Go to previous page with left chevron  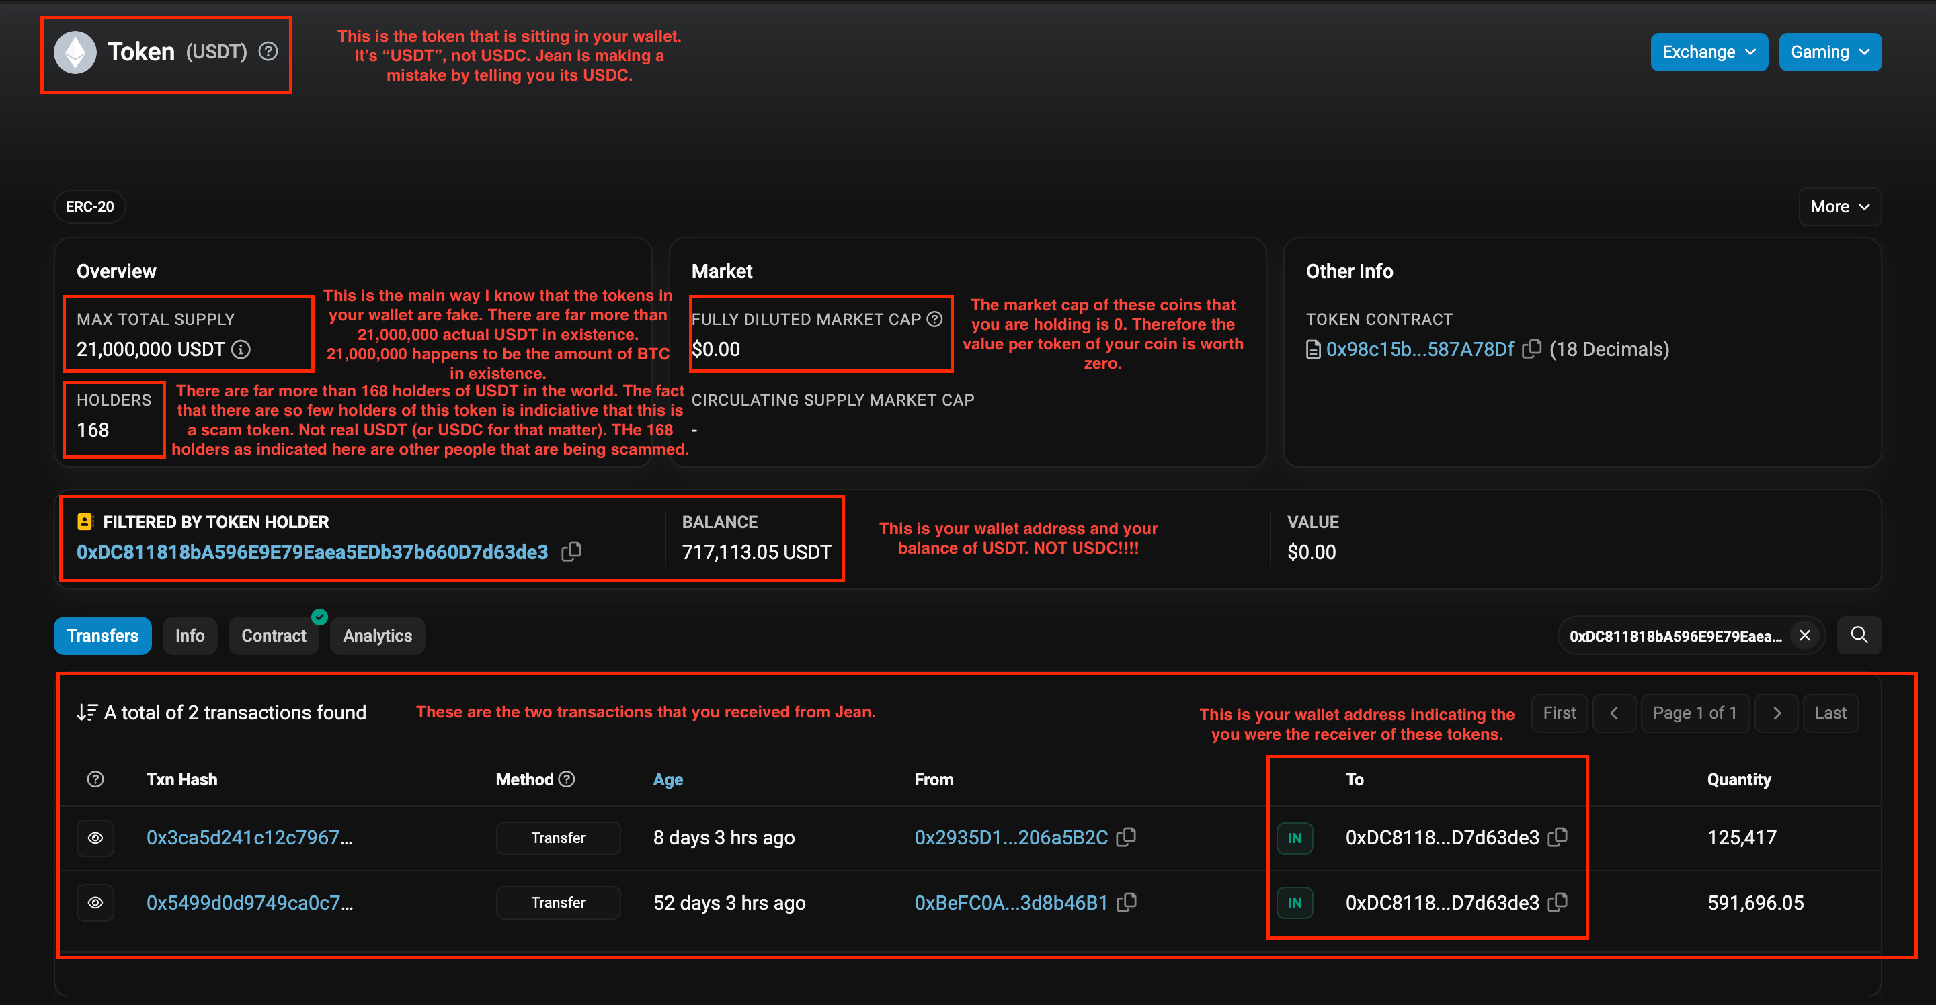[x=1613, y=713]
